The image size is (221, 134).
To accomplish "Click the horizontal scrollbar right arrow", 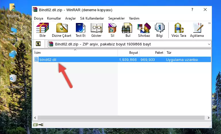I will point(208,118).
